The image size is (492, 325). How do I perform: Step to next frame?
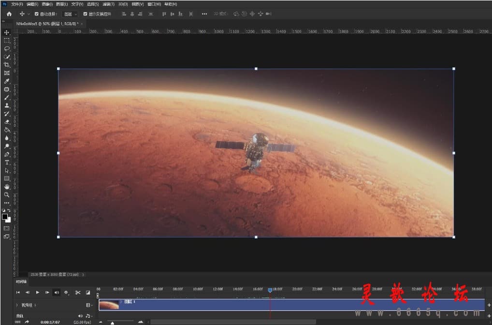(47, 292)
